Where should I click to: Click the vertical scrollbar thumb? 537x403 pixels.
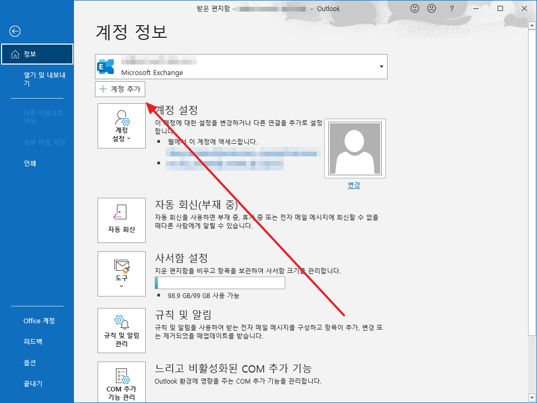(532, 182)
